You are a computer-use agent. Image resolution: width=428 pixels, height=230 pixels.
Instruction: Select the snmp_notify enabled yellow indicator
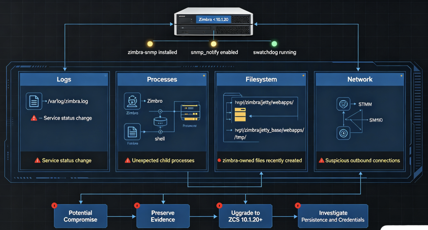pos(214,44)
